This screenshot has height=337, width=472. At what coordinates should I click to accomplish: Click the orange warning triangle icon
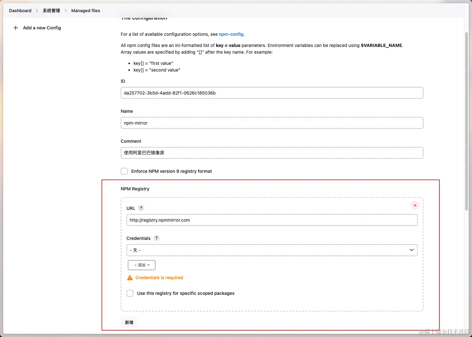[130, 278]
